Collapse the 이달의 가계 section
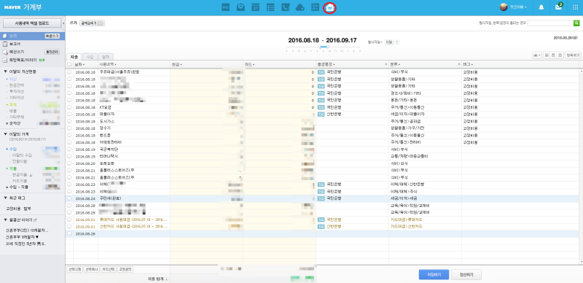The image size is (583, 283). pyautogui.click(x=6, y=134)
